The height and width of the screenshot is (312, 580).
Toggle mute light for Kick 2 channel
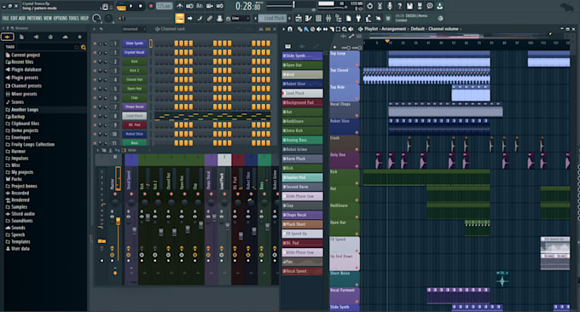tap(95, 71)
